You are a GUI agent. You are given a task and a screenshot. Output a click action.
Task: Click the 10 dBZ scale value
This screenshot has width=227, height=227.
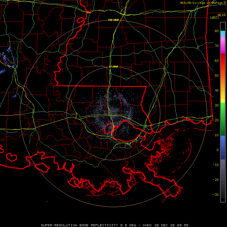click(x=217, y=135)
